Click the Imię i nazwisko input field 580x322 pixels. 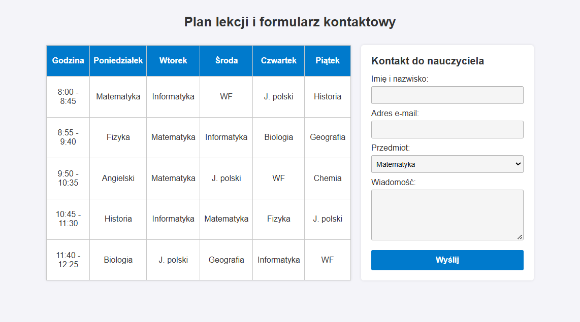click(447, 95)
